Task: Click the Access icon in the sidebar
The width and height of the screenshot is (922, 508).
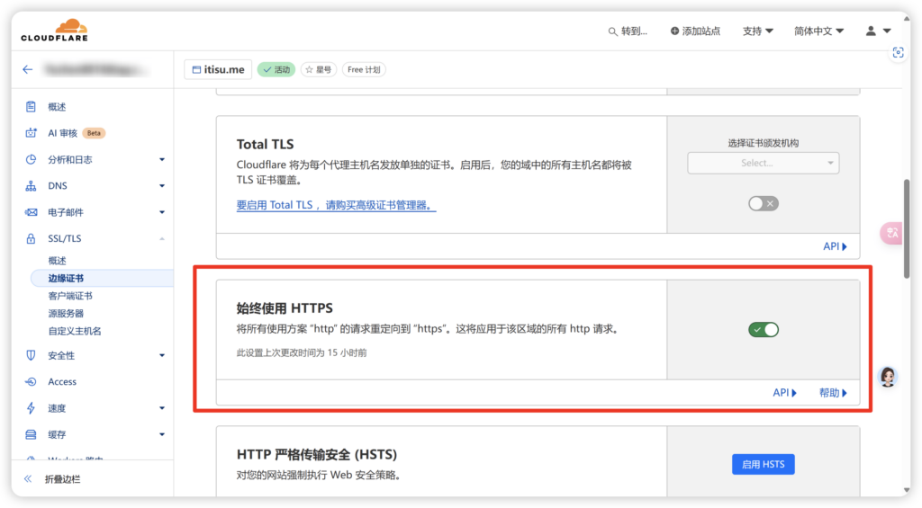Action: (x=31, y=382)
